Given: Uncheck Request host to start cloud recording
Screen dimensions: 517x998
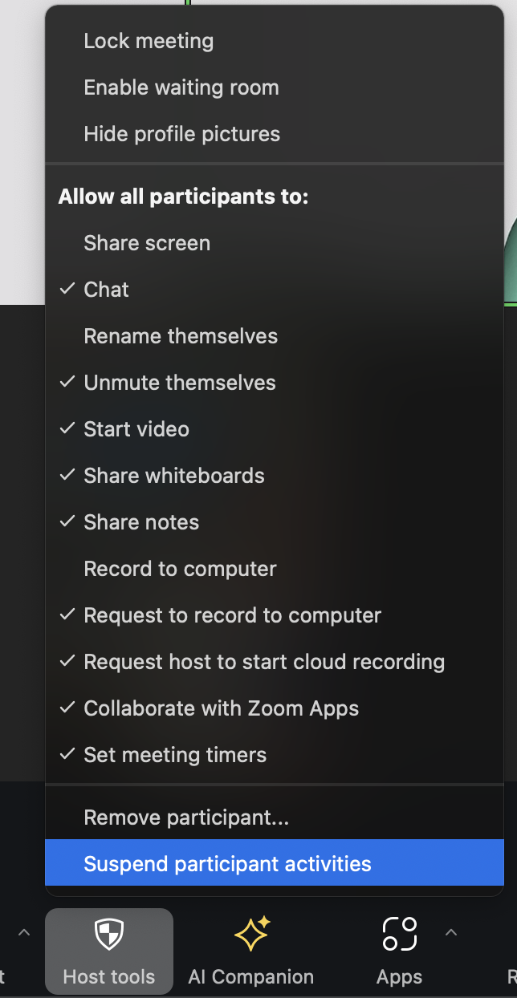Looking at the screenshot, I should coord(264,662).
